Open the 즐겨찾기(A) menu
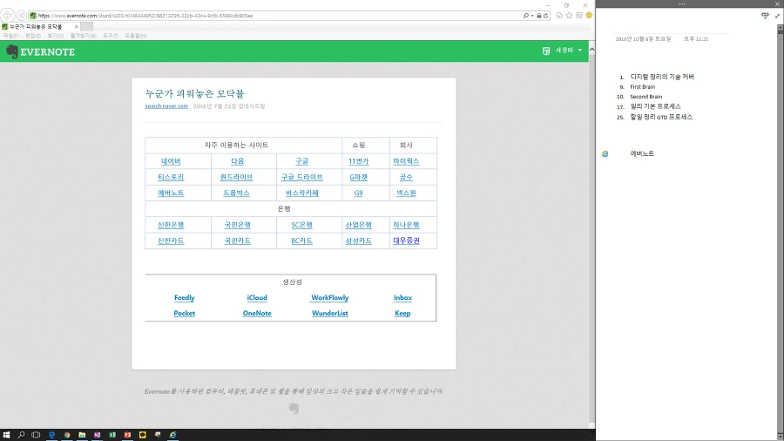This screenshot has width=784, height=441. 83,36
